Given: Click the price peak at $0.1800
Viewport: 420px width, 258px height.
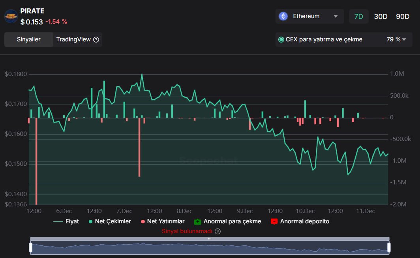Looking at the screenshot, I should 142,74.
